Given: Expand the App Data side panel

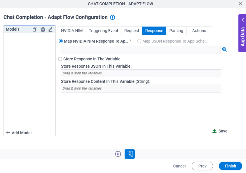Looking at the screenshot, I should pyautogui.click(x=243, y=20).
